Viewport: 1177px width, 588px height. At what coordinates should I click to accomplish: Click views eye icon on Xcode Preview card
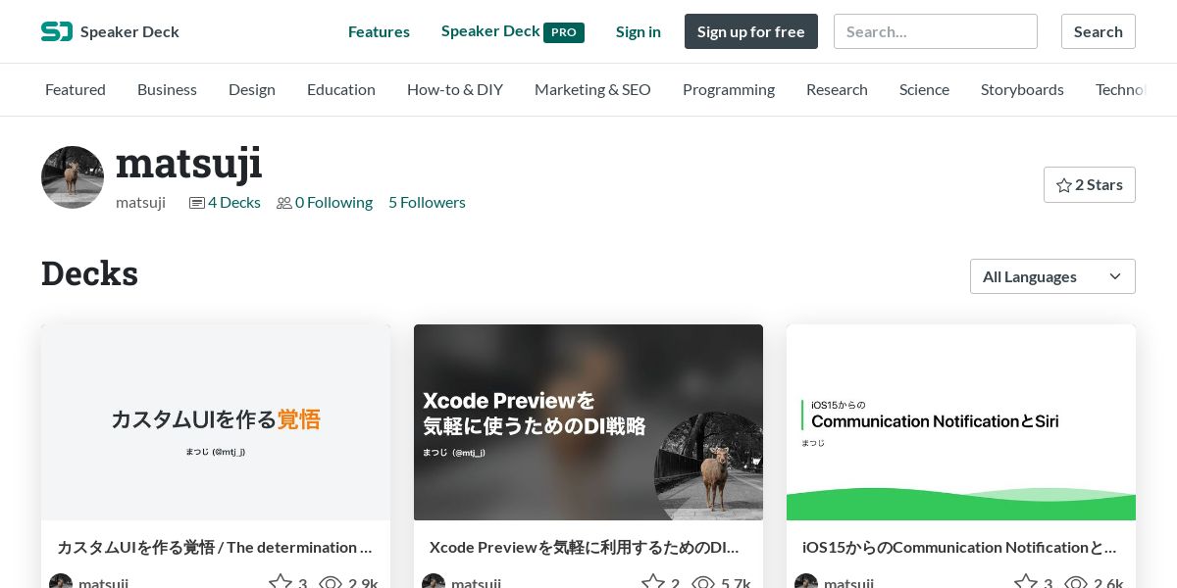point(703,583)
